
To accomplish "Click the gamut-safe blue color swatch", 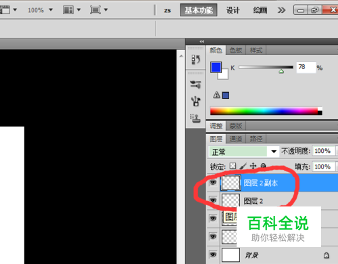I will [226, 95].
